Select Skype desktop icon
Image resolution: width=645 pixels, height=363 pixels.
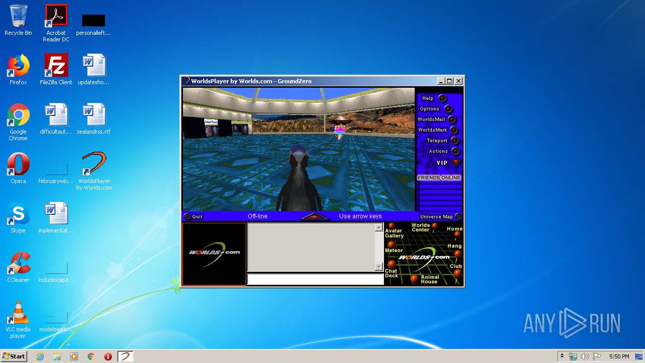18,218
